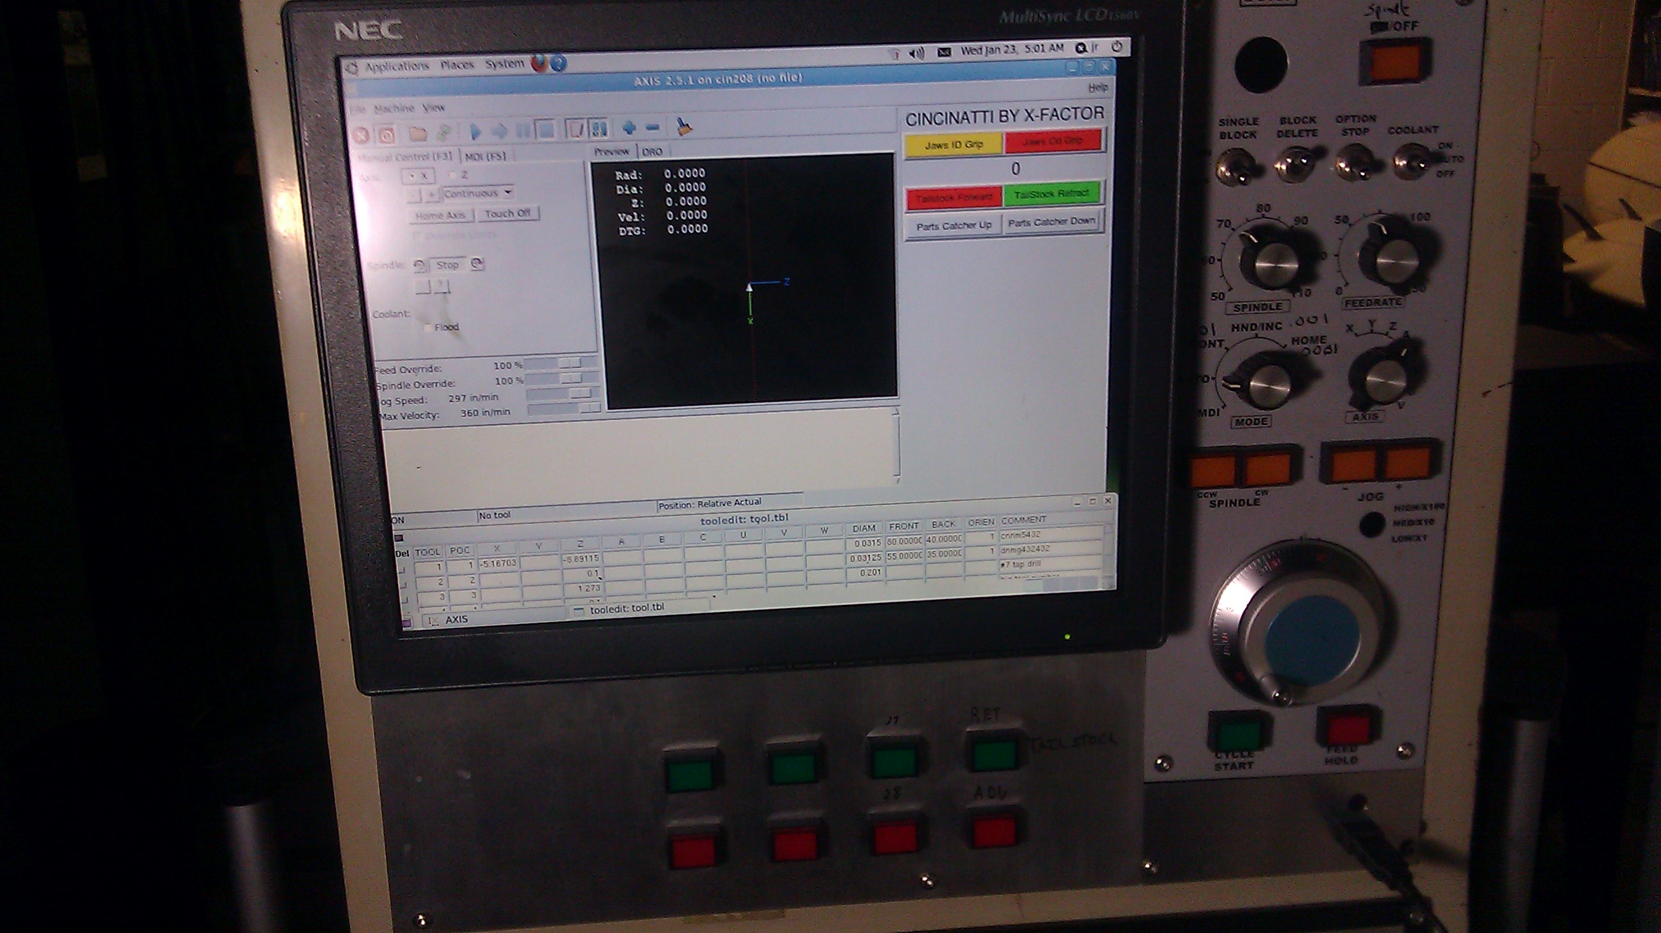1661x933 pixels.
Task: Select X axis radio button
Action: (x=418, y=176)
